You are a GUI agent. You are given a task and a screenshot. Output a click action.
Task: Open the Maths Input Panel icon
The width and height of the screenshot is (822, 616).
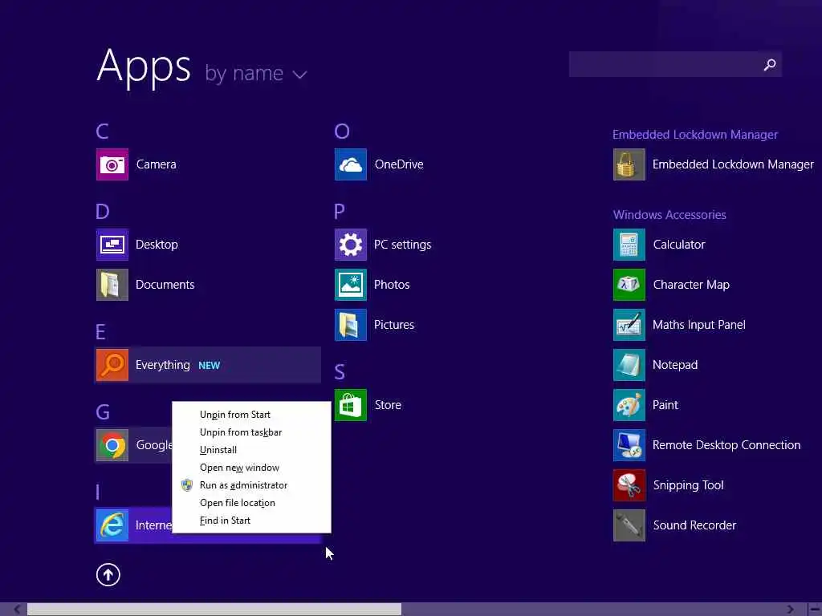[x=629, y=325]
